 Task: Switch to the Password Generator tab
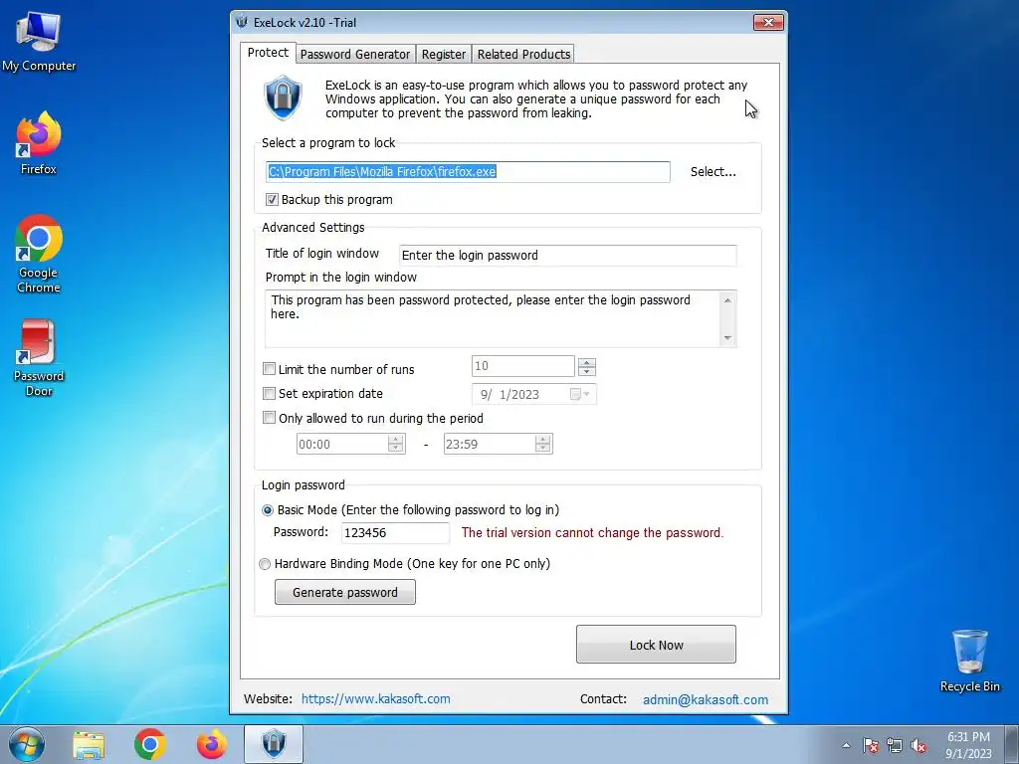point(355,55)
